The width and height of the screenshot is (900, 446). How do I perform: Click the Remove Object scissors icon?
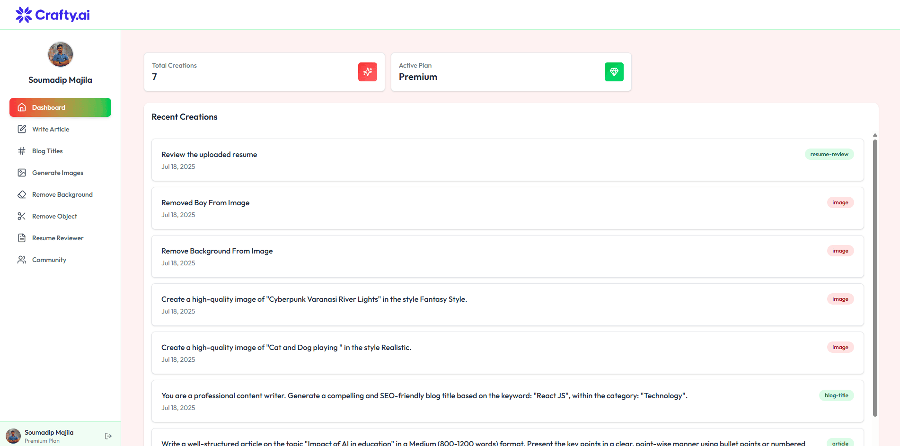22,216
